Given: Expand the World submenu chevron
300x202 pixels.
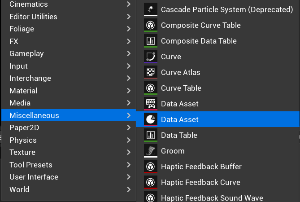Looking at the screenshot, I should [x=129, y=189].
